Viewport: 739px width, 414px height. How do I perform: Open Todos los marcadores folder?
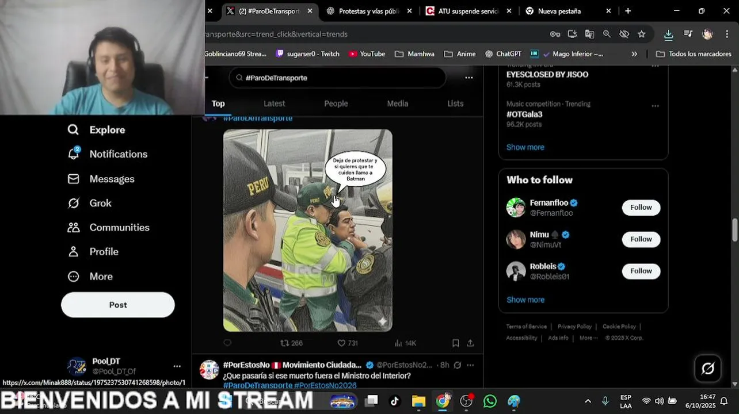694,53
